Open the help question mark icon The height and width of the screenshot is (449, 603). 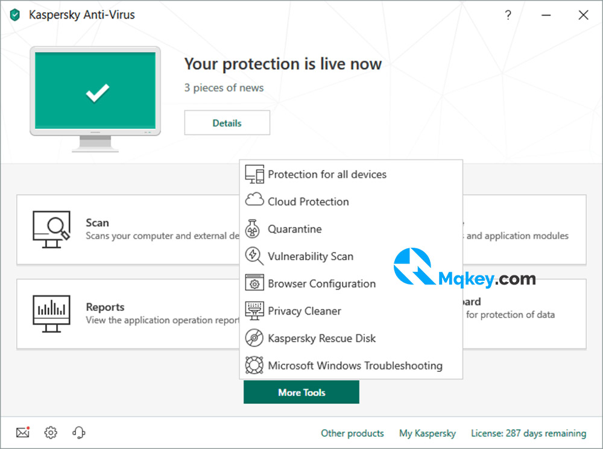508,15
